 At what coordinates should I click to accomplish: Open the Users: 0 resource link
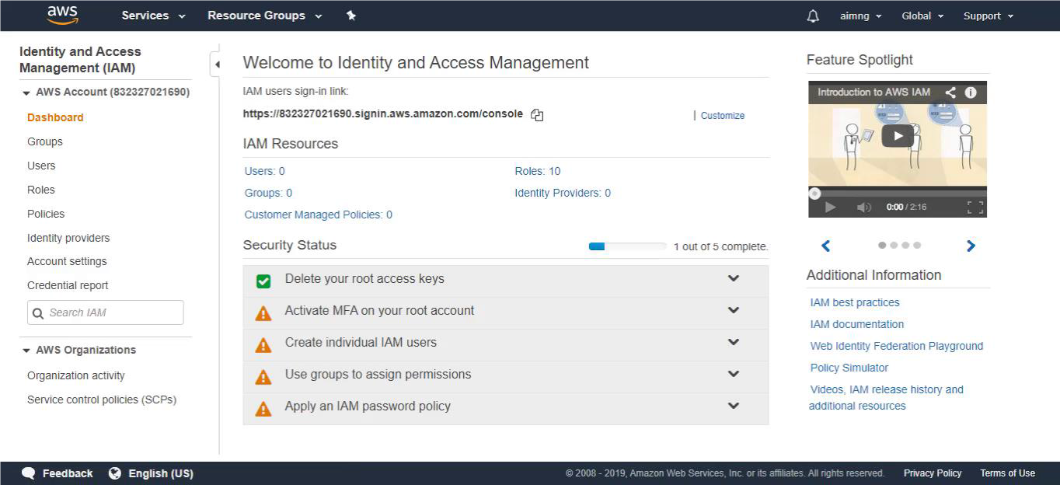265,171
